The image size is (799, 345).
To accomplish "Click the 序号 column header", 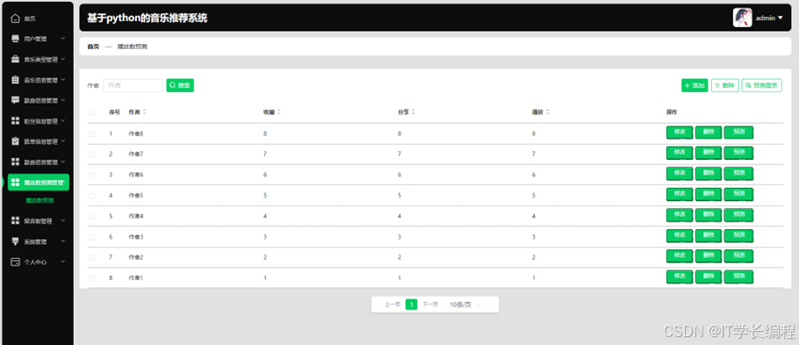I will pos(115,112).
